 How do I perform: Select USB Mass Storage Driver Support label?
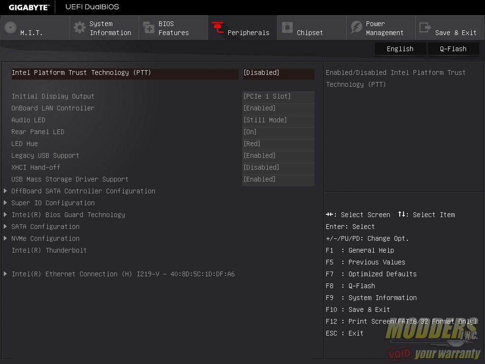[x=70, y=180]
